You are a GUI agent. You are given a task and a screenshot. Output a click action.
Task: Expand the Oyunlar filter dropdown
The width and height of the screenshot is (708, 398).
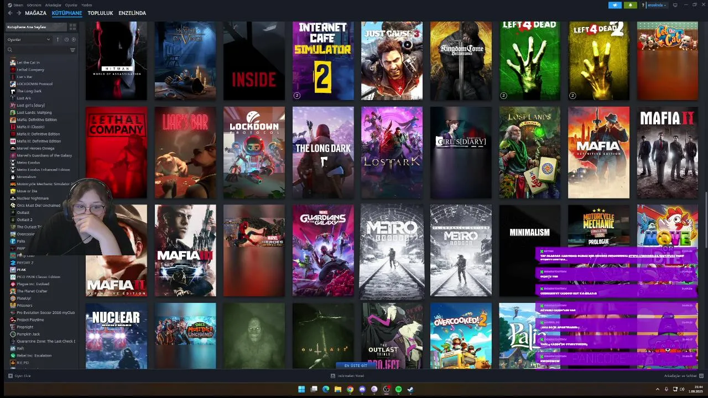click(x=28, y=39)
